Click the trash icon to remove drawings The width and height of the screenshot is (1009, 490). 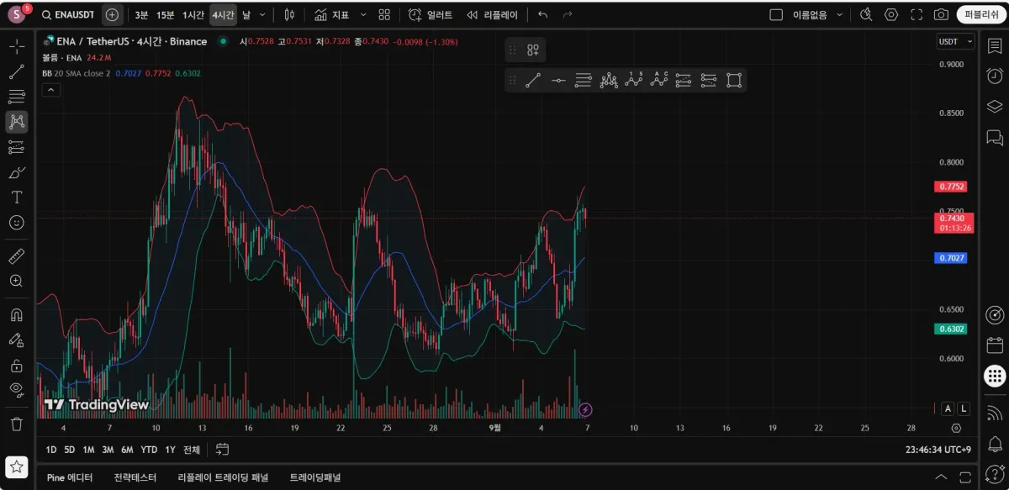[x=16, y=424]
